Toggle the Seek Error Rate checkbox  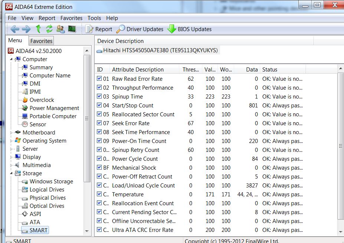(x=99, y=123)
